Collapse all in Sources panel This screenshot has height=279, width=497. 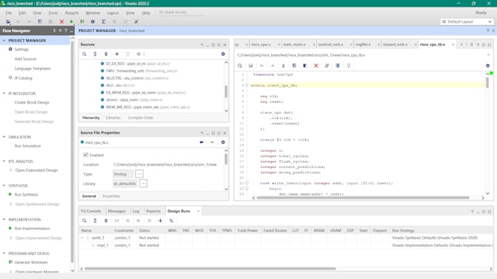tap(95, 54)
